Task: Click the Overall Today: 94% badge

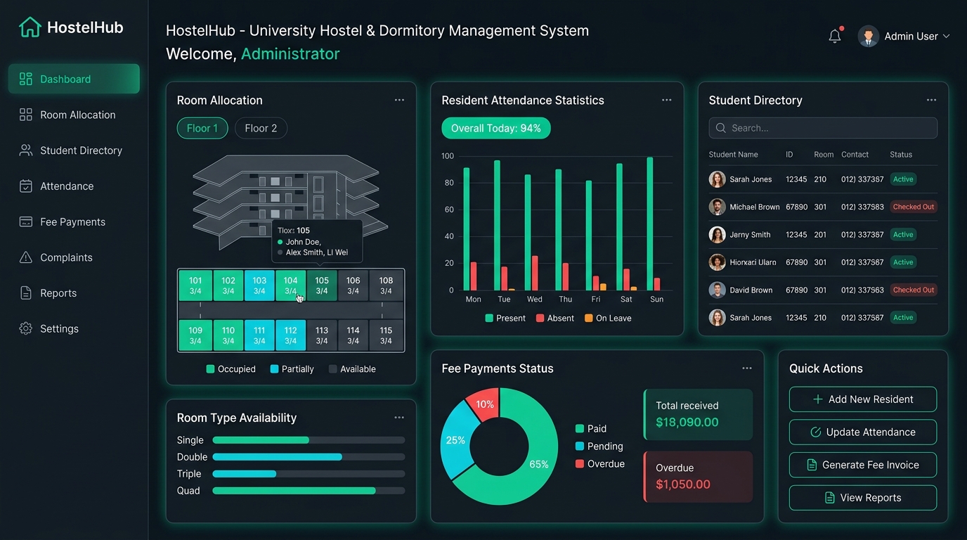Action: pyautogui.click(x=496, y=128)
